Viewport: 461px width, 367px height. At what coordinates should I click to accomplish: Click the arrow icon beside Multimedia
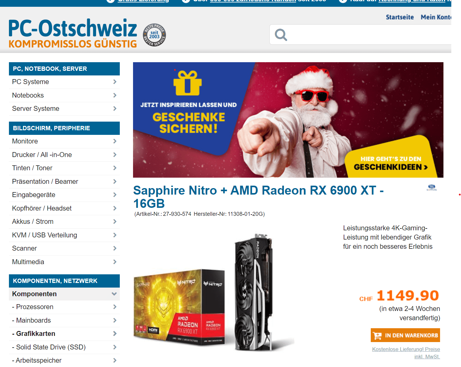tap(115, 262)
